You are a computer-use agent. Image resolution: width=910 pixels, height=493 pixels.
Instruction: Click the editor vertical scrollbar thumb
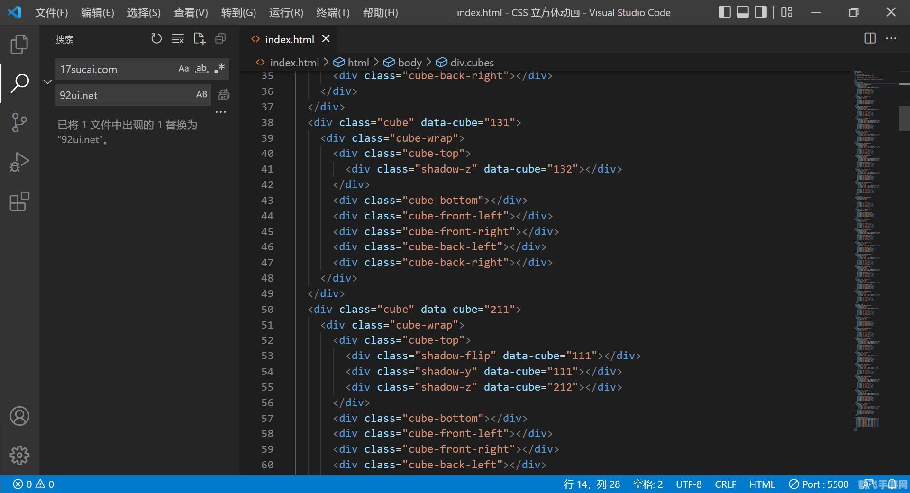pyautogui.click(x=904, y=119)
